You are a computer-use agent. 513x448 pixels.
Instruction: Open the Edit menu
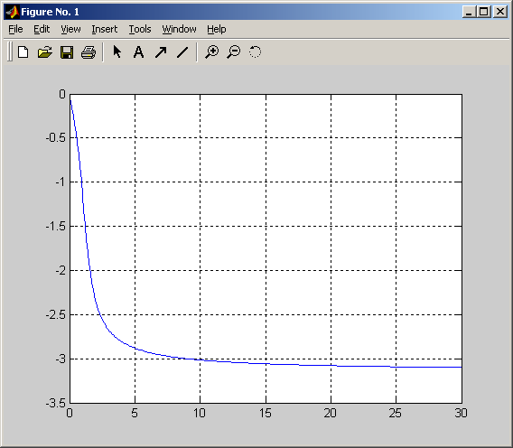[x=42, y=29]
